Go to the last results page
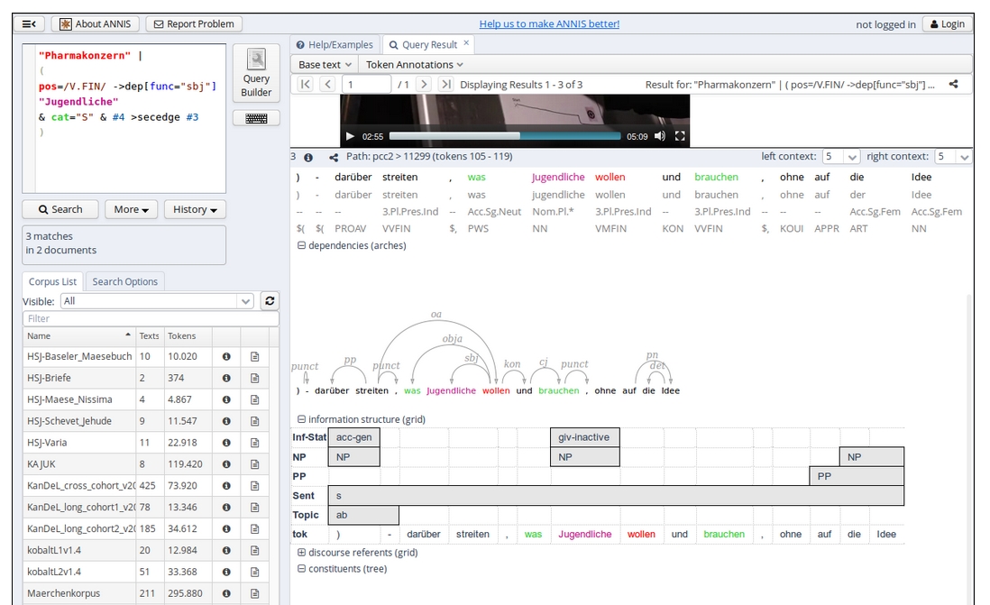Screen dimensions: 990x605 445,85
